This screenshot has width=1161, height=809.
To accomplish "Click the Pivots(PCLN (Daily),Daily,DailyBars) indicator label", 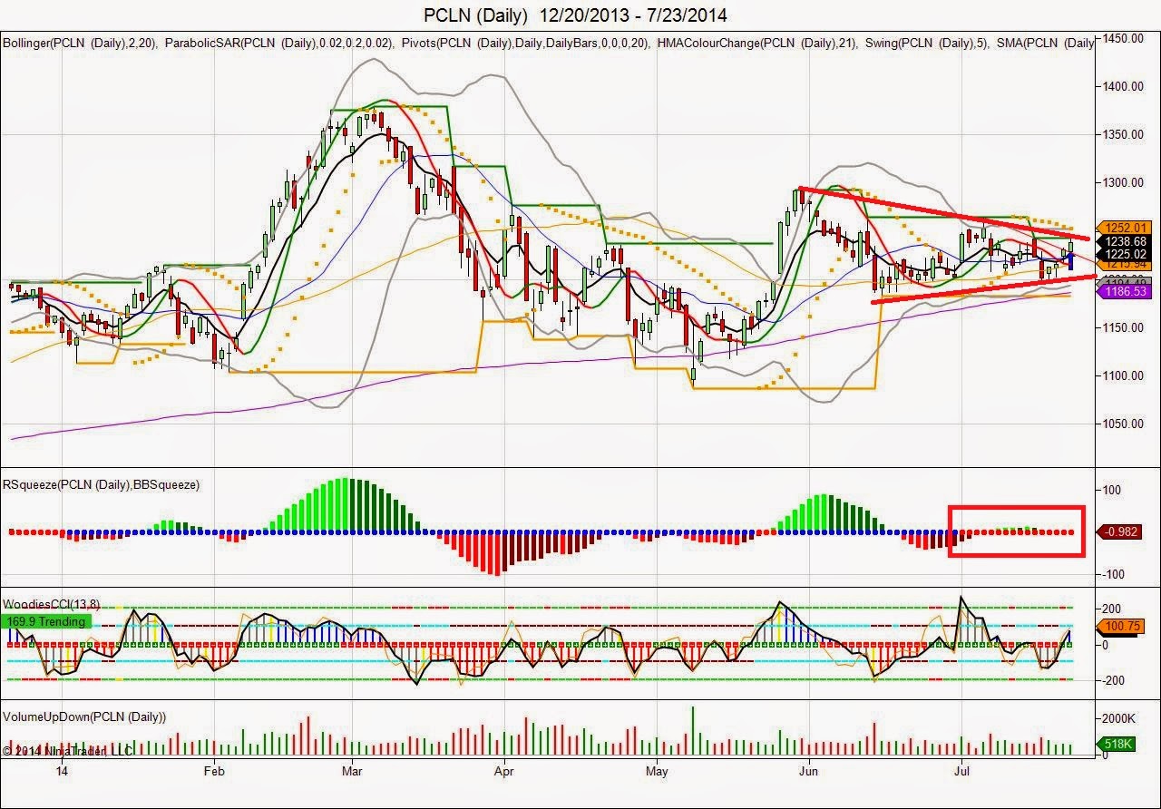I will pos(528,44).
